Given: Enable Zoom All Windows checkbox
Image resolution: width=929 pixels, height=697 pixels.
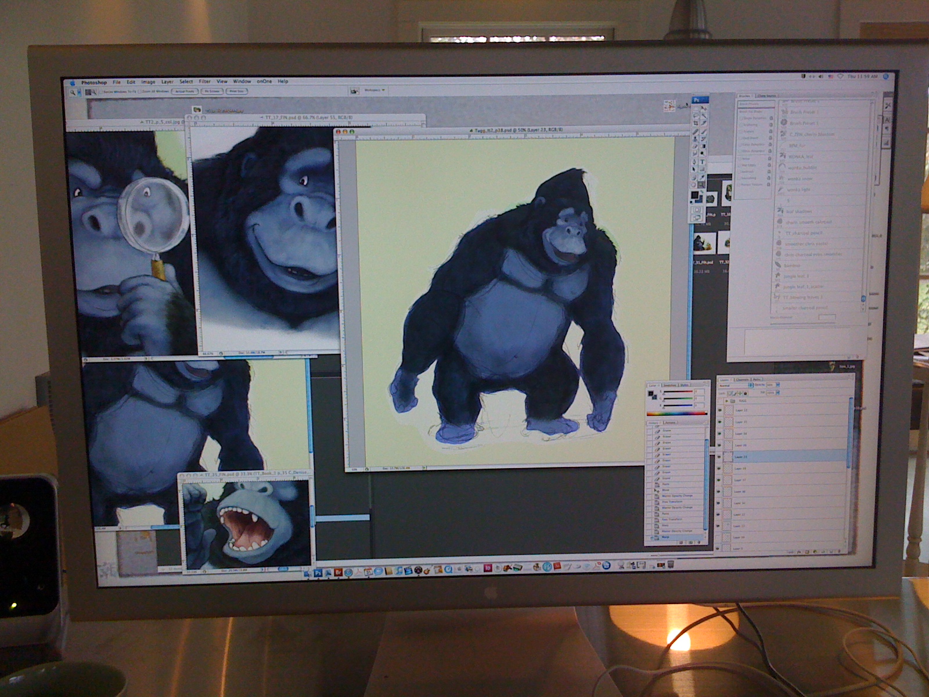Looking at the screenshot, I should [x=139, y=92].
